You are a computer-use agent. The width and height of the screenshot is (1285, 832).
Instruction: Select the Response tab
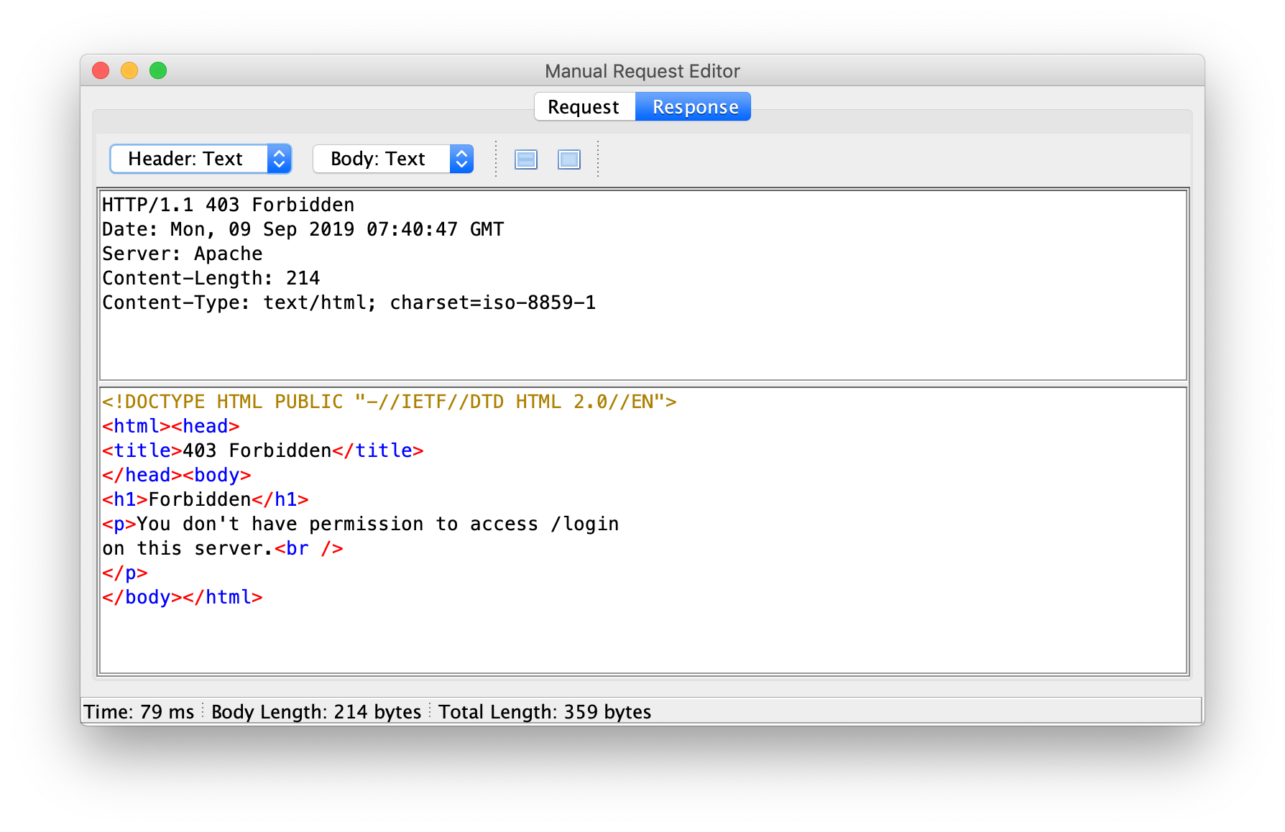[x=692, y=106]
